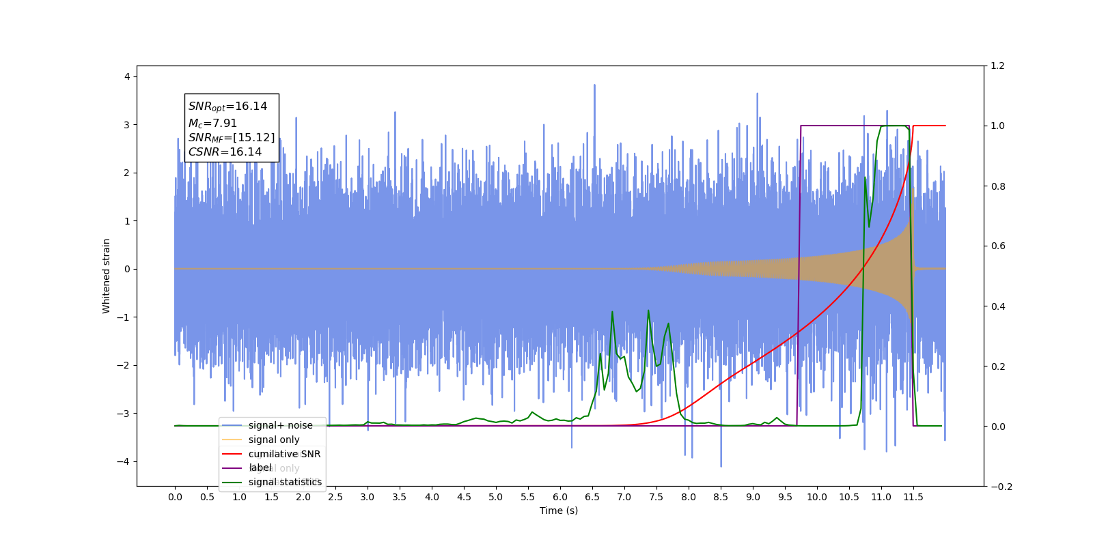Screen dimensions: 1093x546
Task: Click the 1.2 tick on right axis
Action: 998,66
